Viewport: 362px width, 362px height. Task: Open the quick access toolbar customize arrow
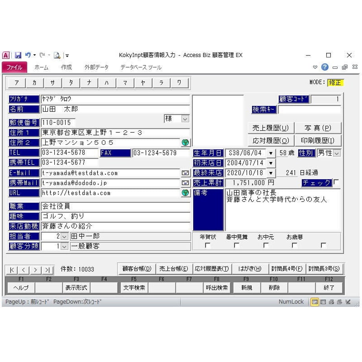pos(67,55)
